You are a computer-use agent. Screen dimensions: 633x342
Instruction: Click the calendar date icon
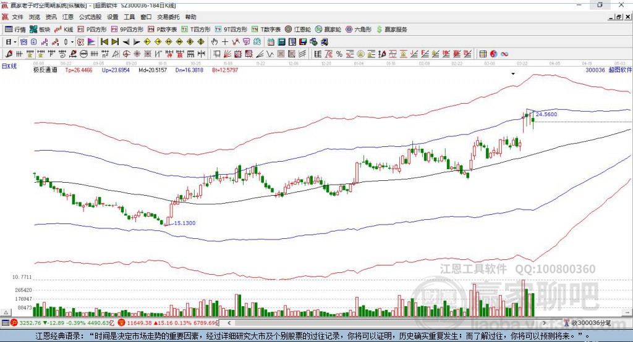[271, 42]
